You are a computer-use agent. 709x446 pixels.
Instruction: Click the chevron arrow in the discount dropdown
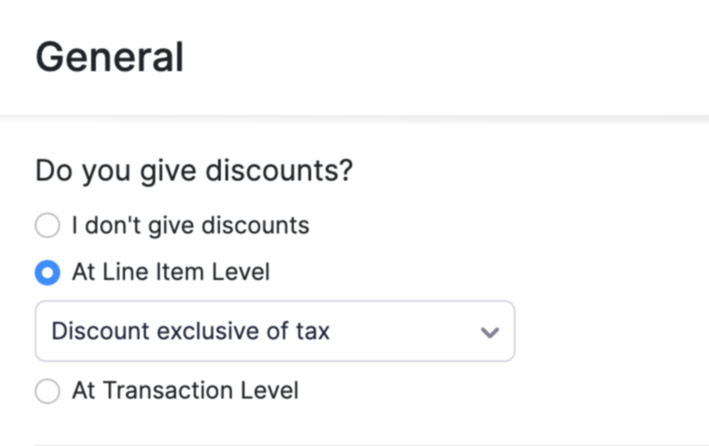(x=490, y=332)
